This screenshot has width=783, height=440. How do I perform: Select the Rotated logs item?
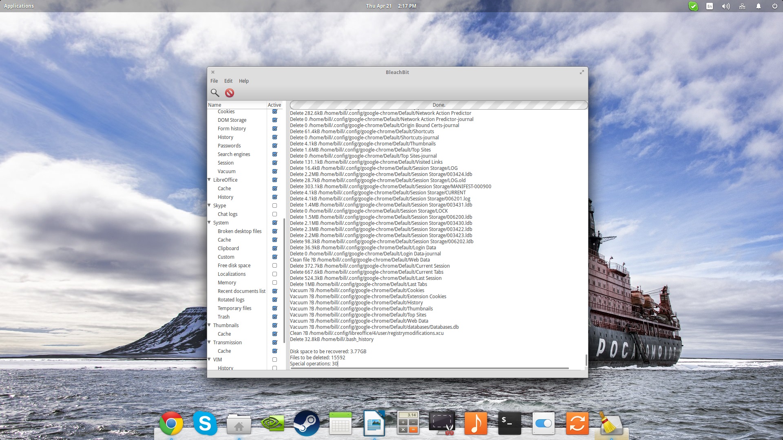tap(231, 300)
